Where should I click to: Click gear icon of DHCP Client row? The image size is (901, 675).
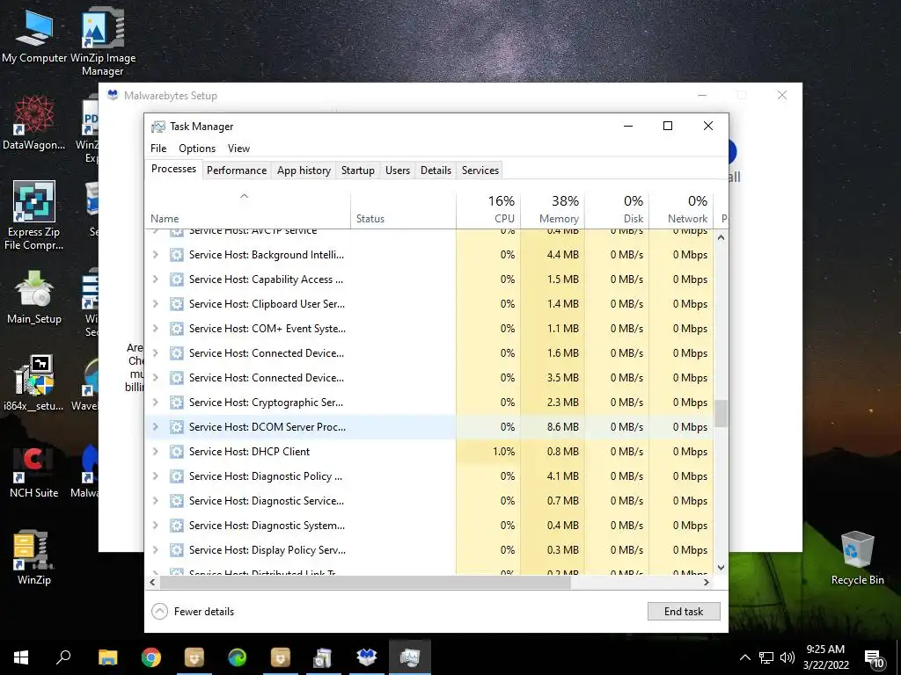coord(176,452)
